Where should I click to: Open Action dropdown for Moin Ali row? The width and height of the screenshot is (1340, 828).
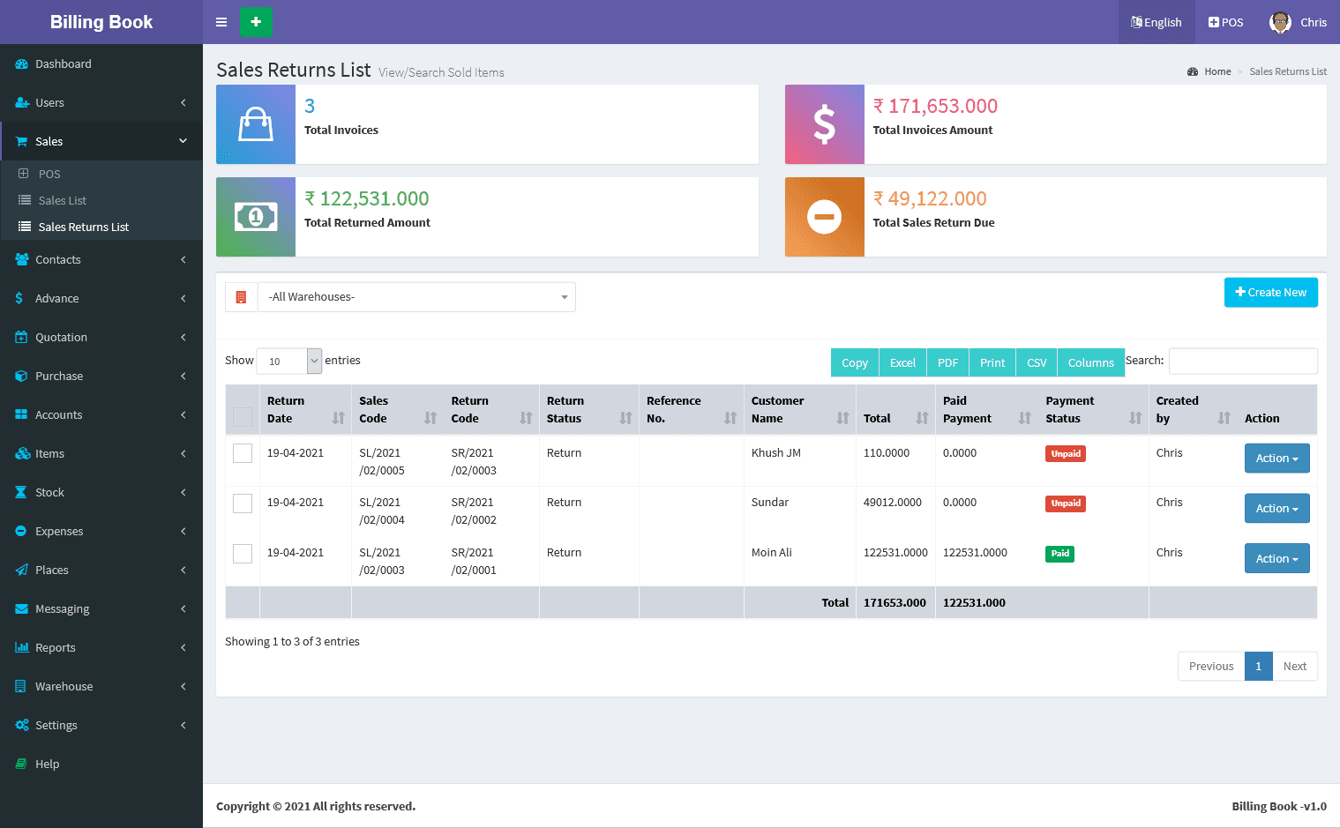(1276, 558)
